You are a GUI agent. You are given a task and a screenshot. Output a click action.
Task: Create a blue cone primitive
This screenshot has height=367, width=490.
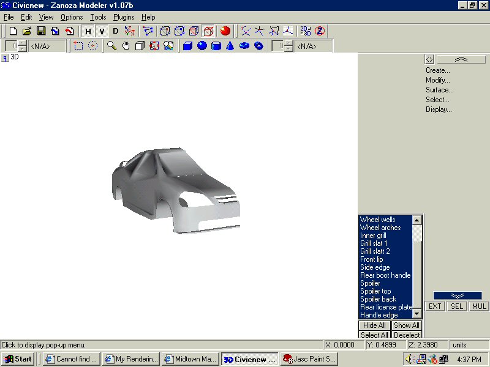(x=230, y=46)
